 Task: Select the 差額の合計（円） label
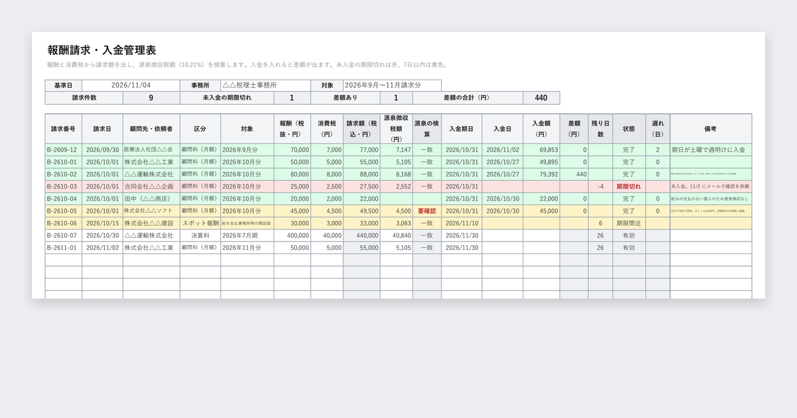pyautogui.click(x=468, y=98)
